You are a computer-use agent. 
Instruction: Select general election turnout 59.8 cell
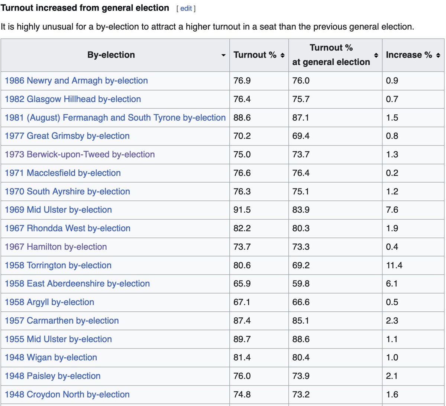301,284
